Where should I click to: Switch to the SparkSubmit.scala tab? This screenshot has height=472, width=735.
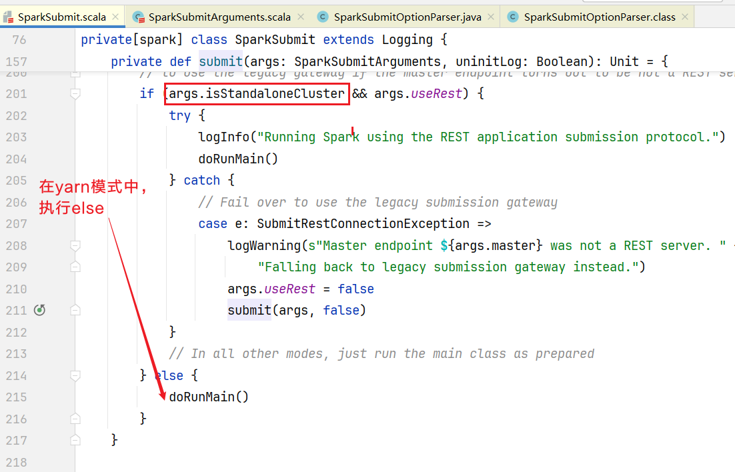(x=62, y=17)
